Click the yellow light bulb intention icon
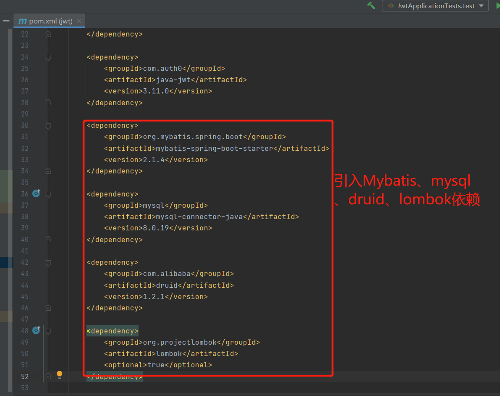500x396 pixels. click(x=60, y=375)
